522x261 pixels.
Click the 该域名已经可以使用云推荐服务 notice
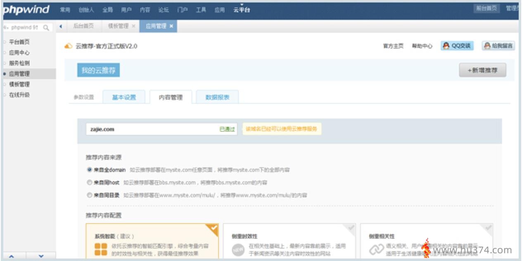(282, 129)
